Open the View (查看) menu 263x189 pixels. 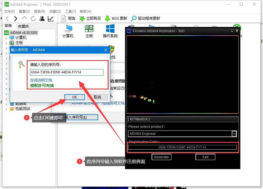[24, 12]
